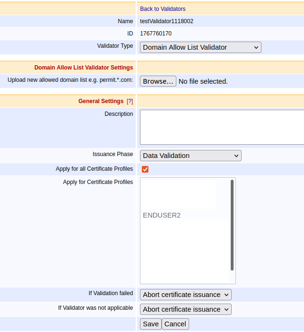Click the 'General Settings' heading text
Image resolution: width=304 pixels, height=332 pixels.
tap(101, 101)
